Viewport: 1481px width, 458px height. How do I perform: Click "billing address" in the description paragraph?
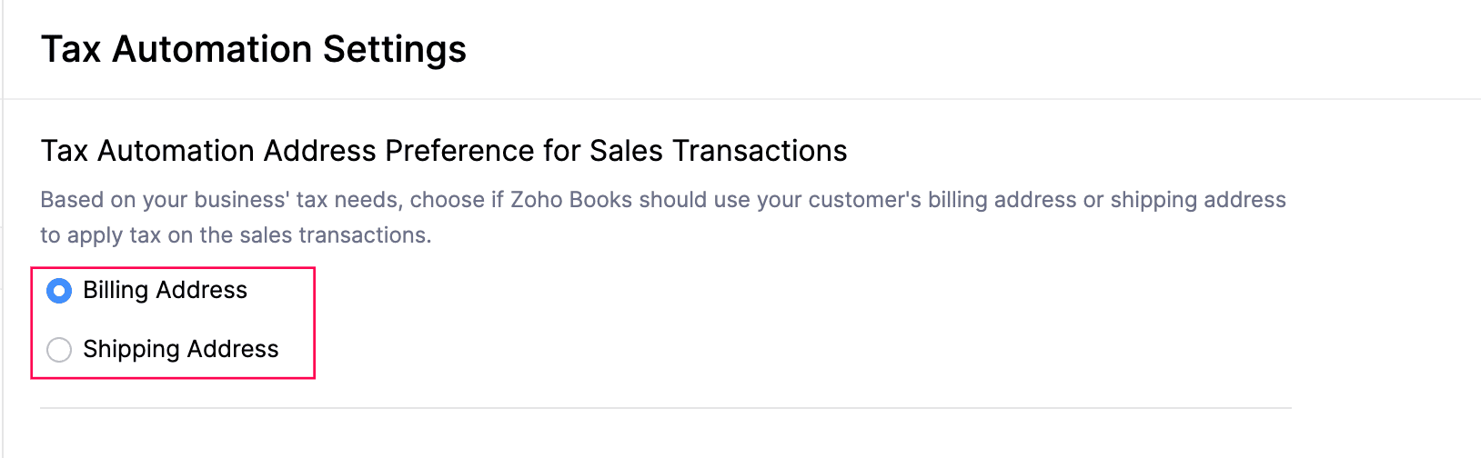click(x=1002, y=200)
